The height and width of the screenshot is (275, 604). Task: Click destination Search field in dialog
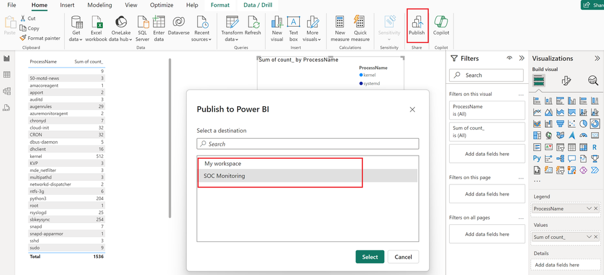(x=308, y=144)
